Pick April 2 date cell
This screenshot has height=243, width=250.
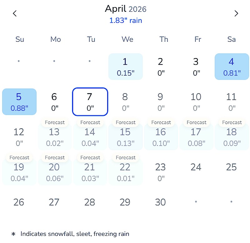click(x=161, y=66)
